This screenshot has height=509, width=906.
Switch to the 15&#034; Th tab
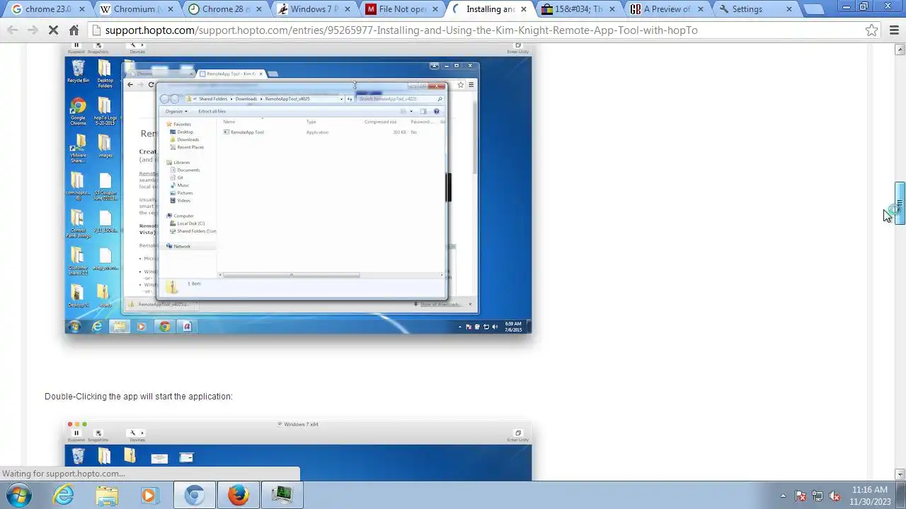click(x=577, y=9)
